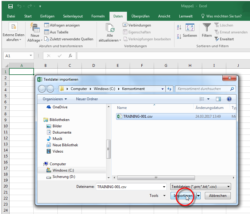This screenshot has width=250, height=214.
Task: Click the Alle aktualisieren icon
Action: pyautogui.click(x=110, y=28)
